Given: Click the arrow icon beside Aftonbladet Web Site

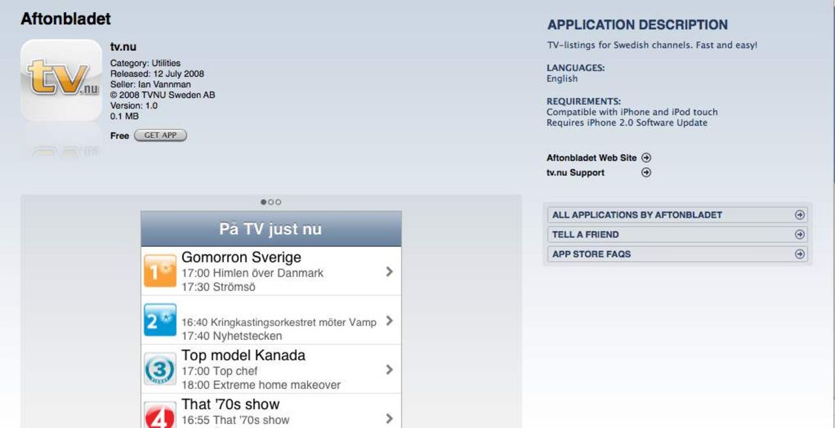Looking at the screenshot, I should click(645, 157).
